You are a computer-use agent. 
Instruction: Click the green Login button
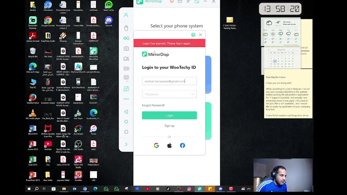pos(169,115)
